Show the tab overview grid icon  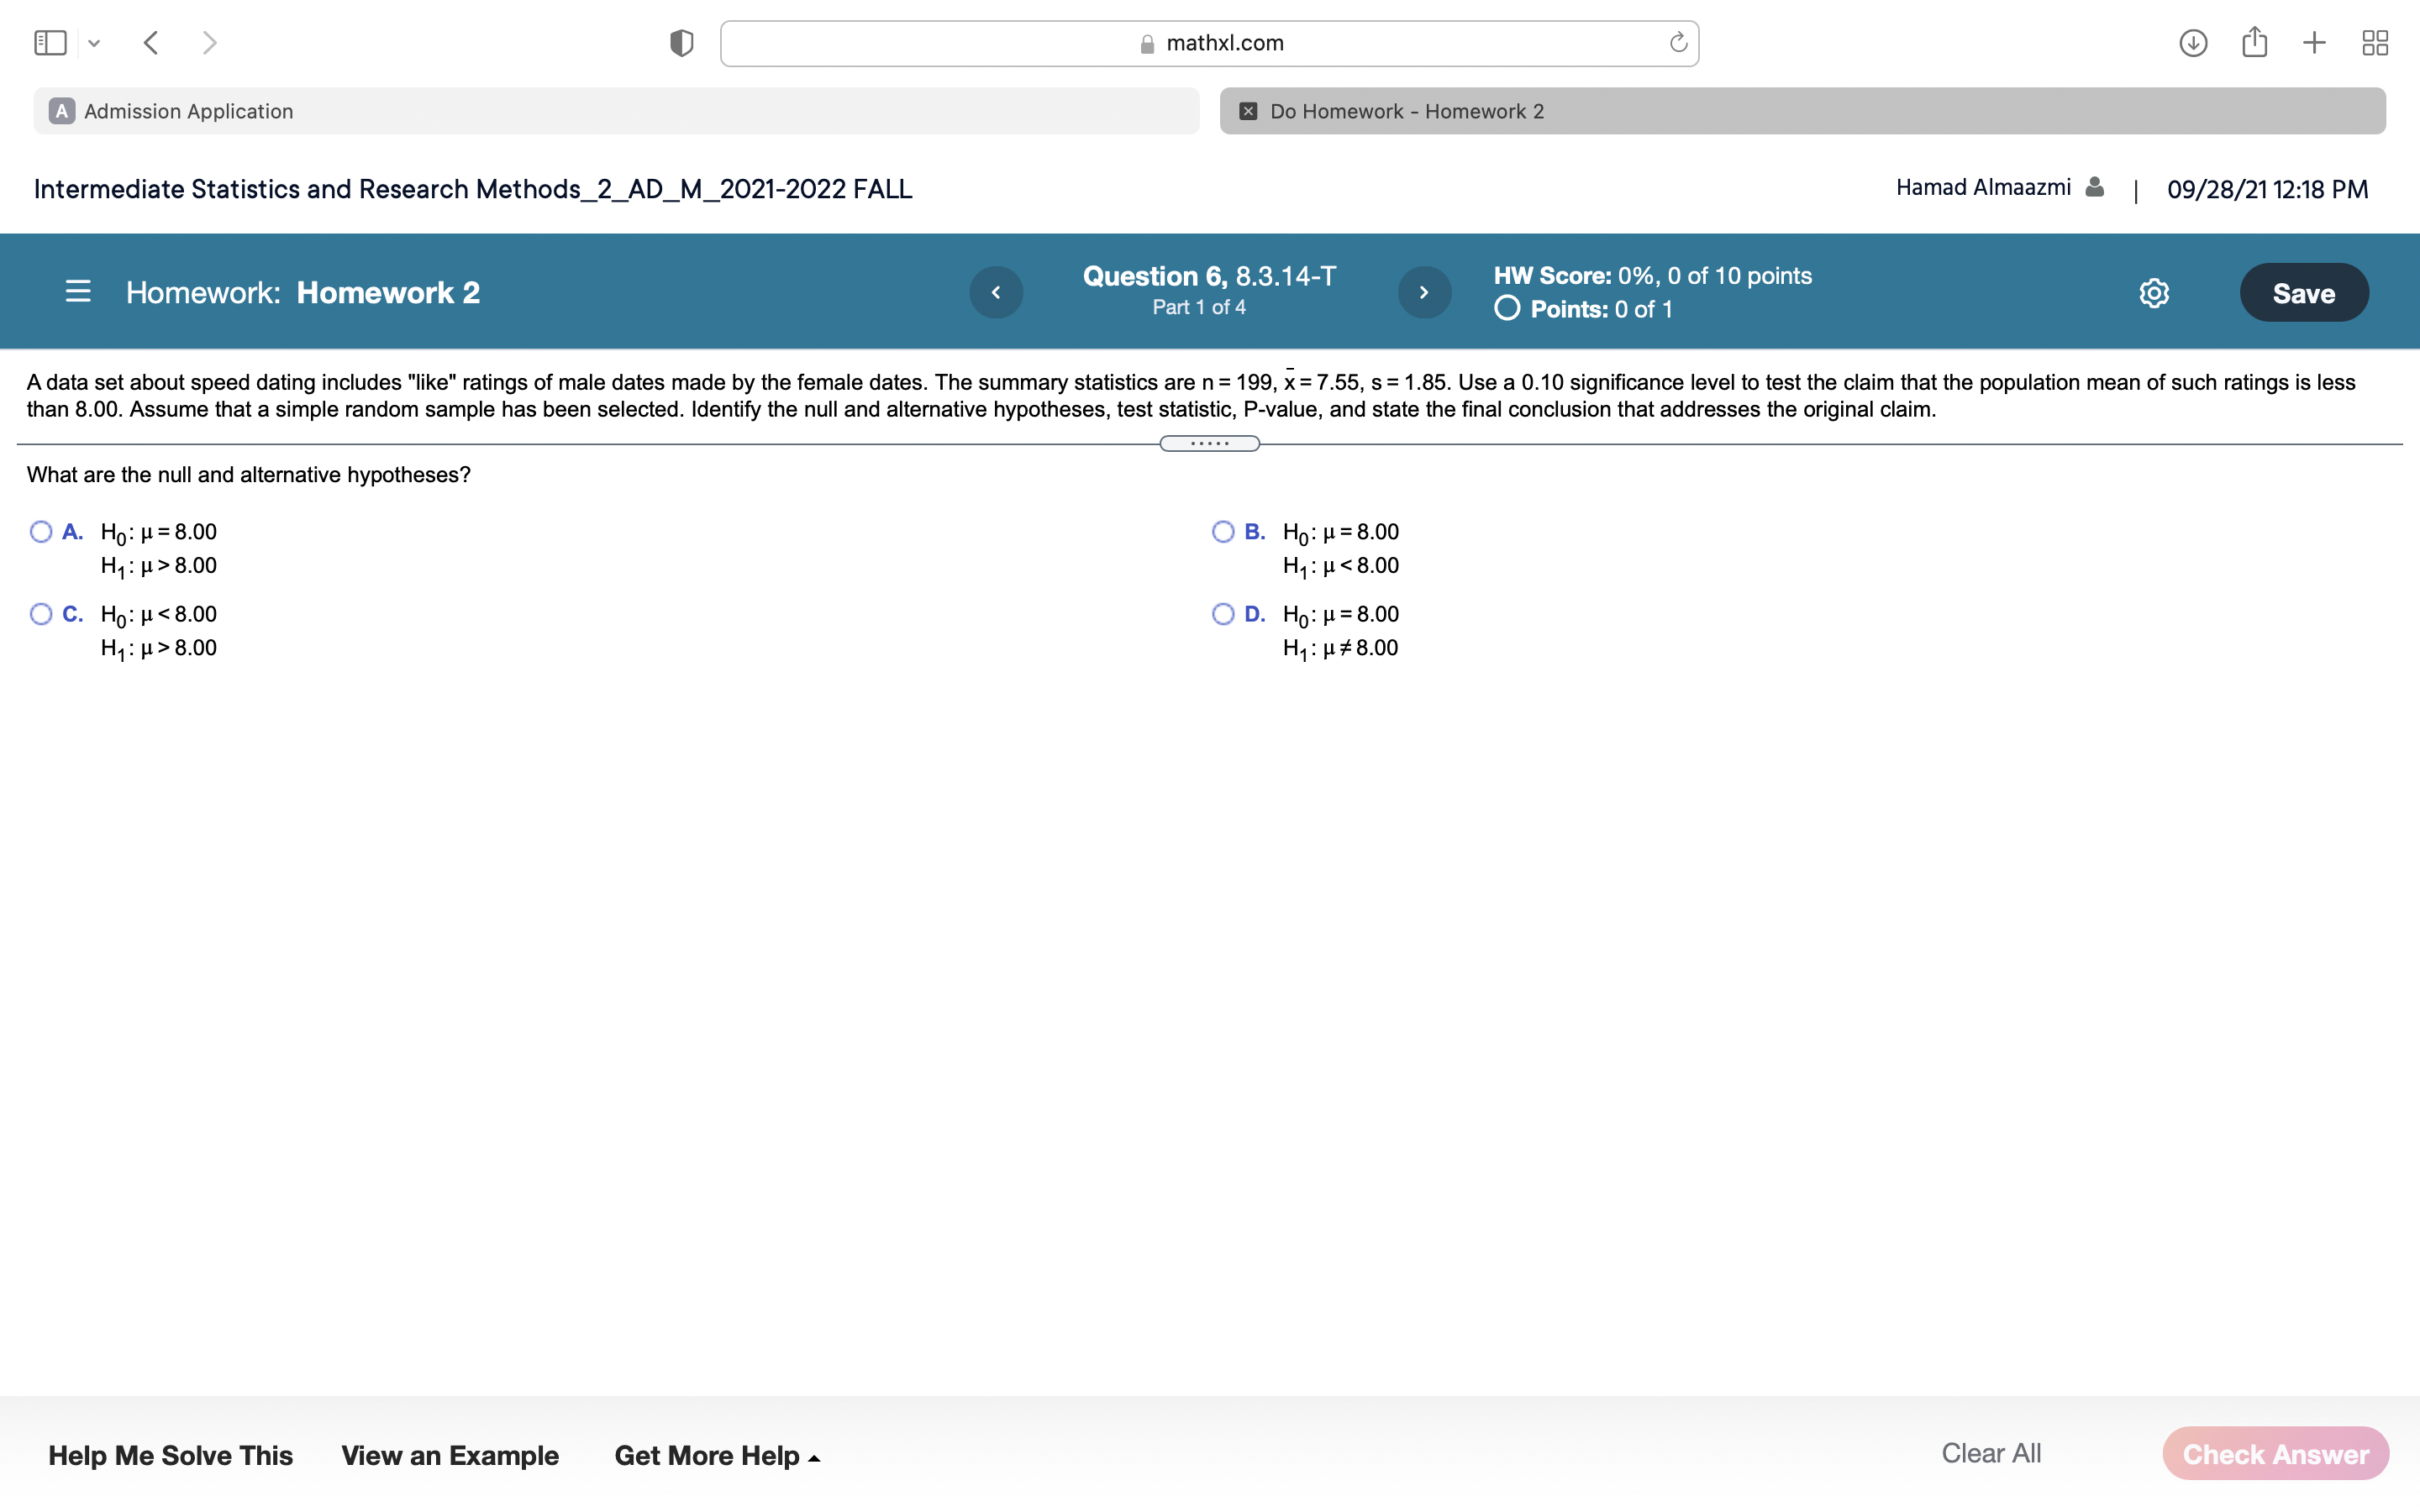[x=2375, y=43]
